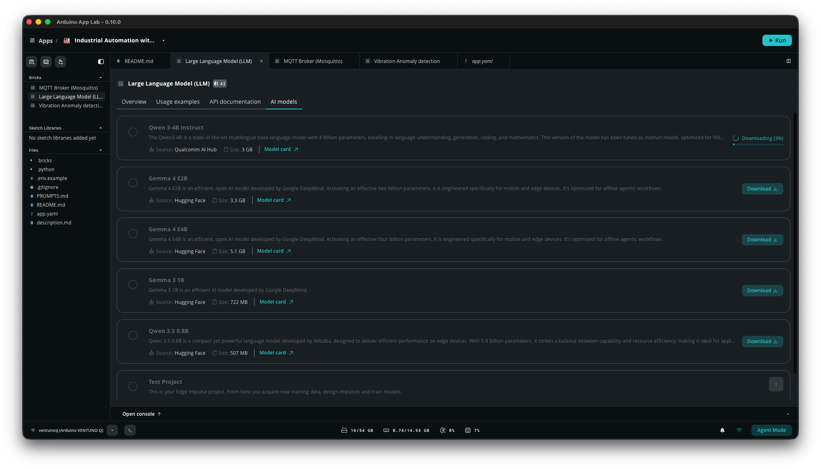Switch to the MQTT Broker (Mosquitto) tab
Image resolution: width=821 pixels, height=469 pixels.
[x=314, y=61]
